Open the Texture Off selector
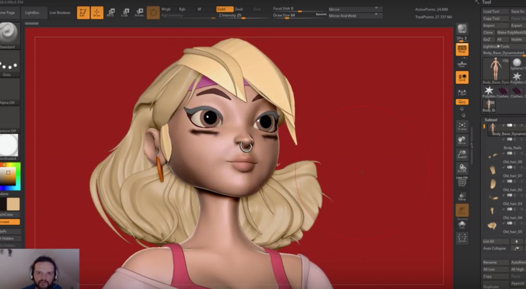This screenshot has height=289, width=526. click(x=9, y=120)
